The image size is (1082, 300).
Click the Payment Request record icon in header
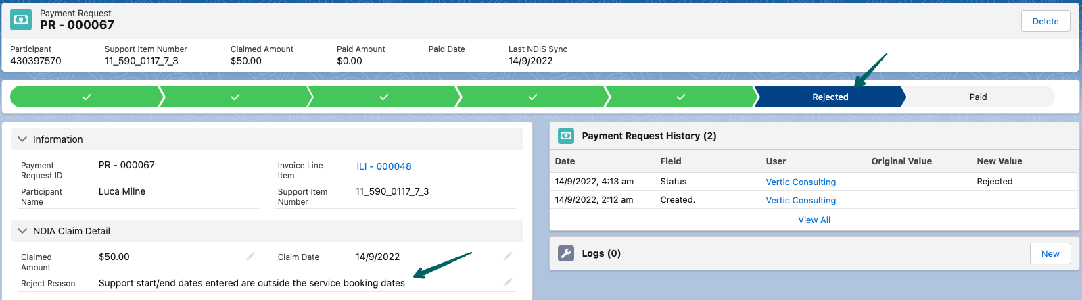[x=21, y=20]
